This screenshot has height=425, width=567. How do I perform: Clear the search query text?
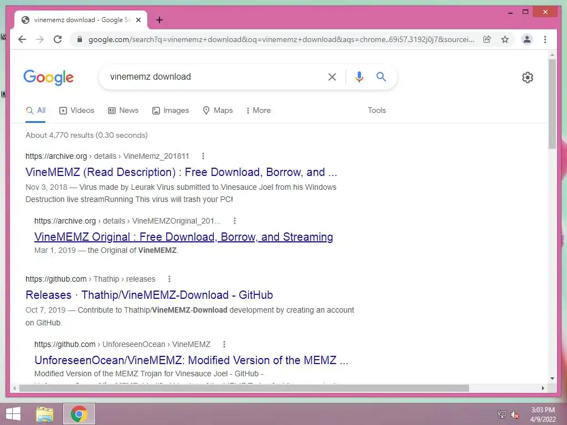click(x=332, y=76)
